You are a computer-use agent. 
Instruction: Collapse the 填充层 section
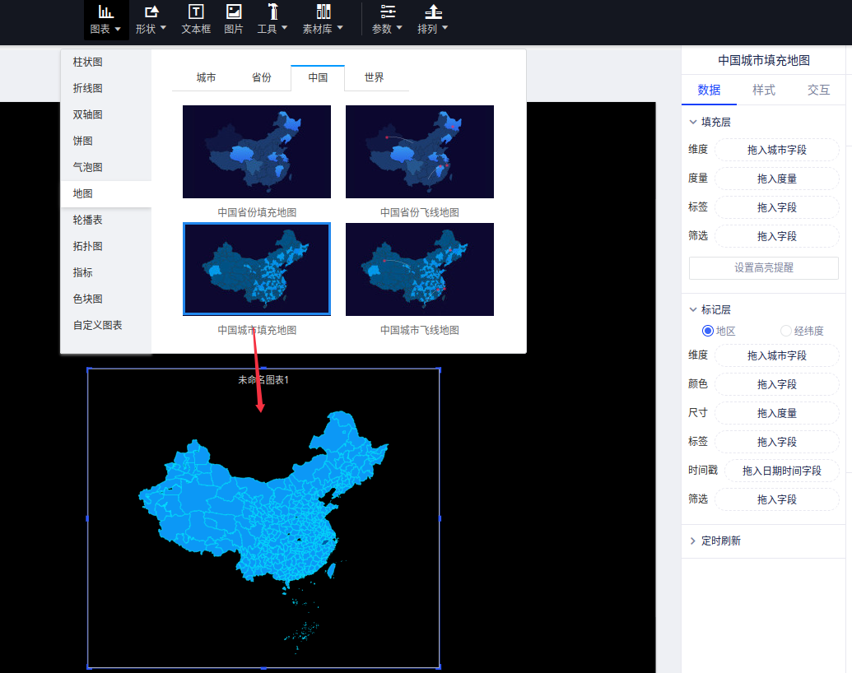tap(693, 122)
